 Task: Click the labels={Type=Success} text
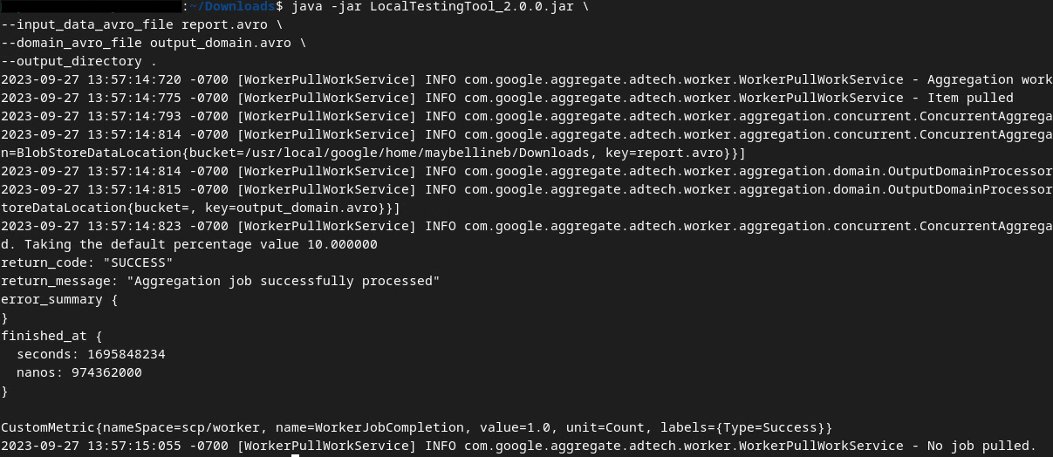tap(752, 427)
